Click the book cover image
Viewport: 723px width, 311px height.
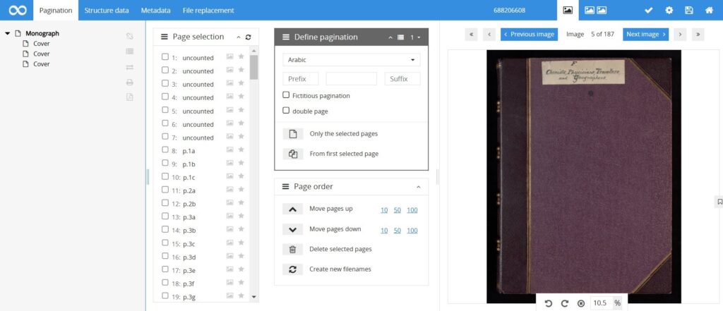click(584, 176)
